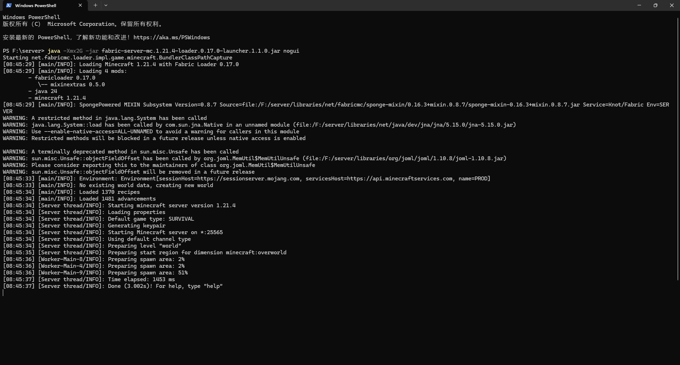Select the Windows PowerShell tab title

click(x=35, y=6)
